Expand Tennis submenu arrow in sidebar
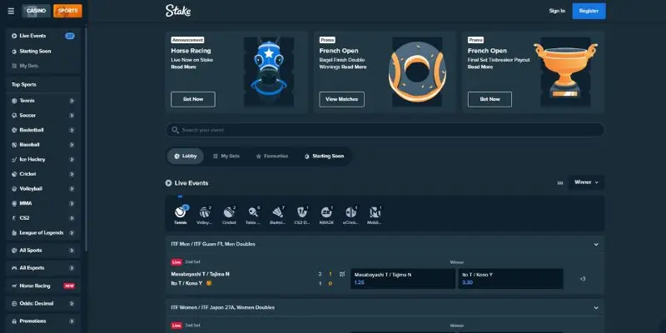666x333 pixels. [72, 101]
